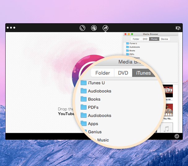Click the share arrow icon in top toolbar
This screenshot has width=188, height=166.
tap(105, 28)
